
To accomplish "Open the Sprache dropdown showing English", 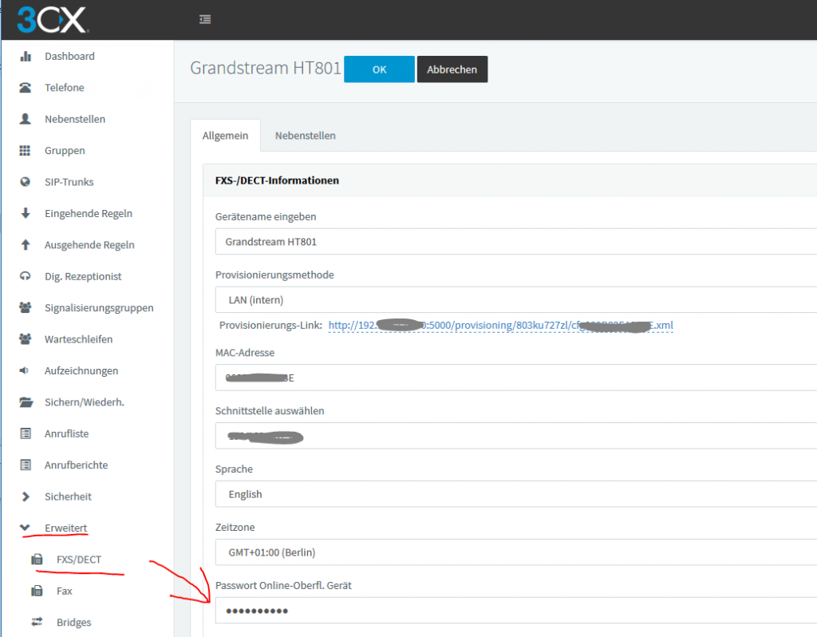I will pyautogui.click(x=516, y=494).
